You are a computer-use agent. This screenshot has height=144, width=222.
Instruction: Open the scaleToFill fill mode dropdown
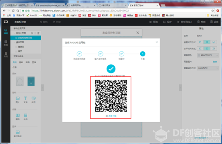click(x=208, y=68)
